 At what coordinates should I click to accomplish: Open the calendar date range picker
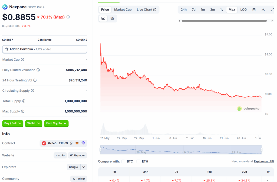pyautogui.click(x=254, y=9)
